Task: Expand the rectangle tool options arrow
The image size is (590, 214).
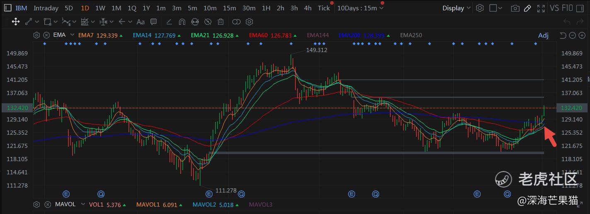Action: pos(56,22)
